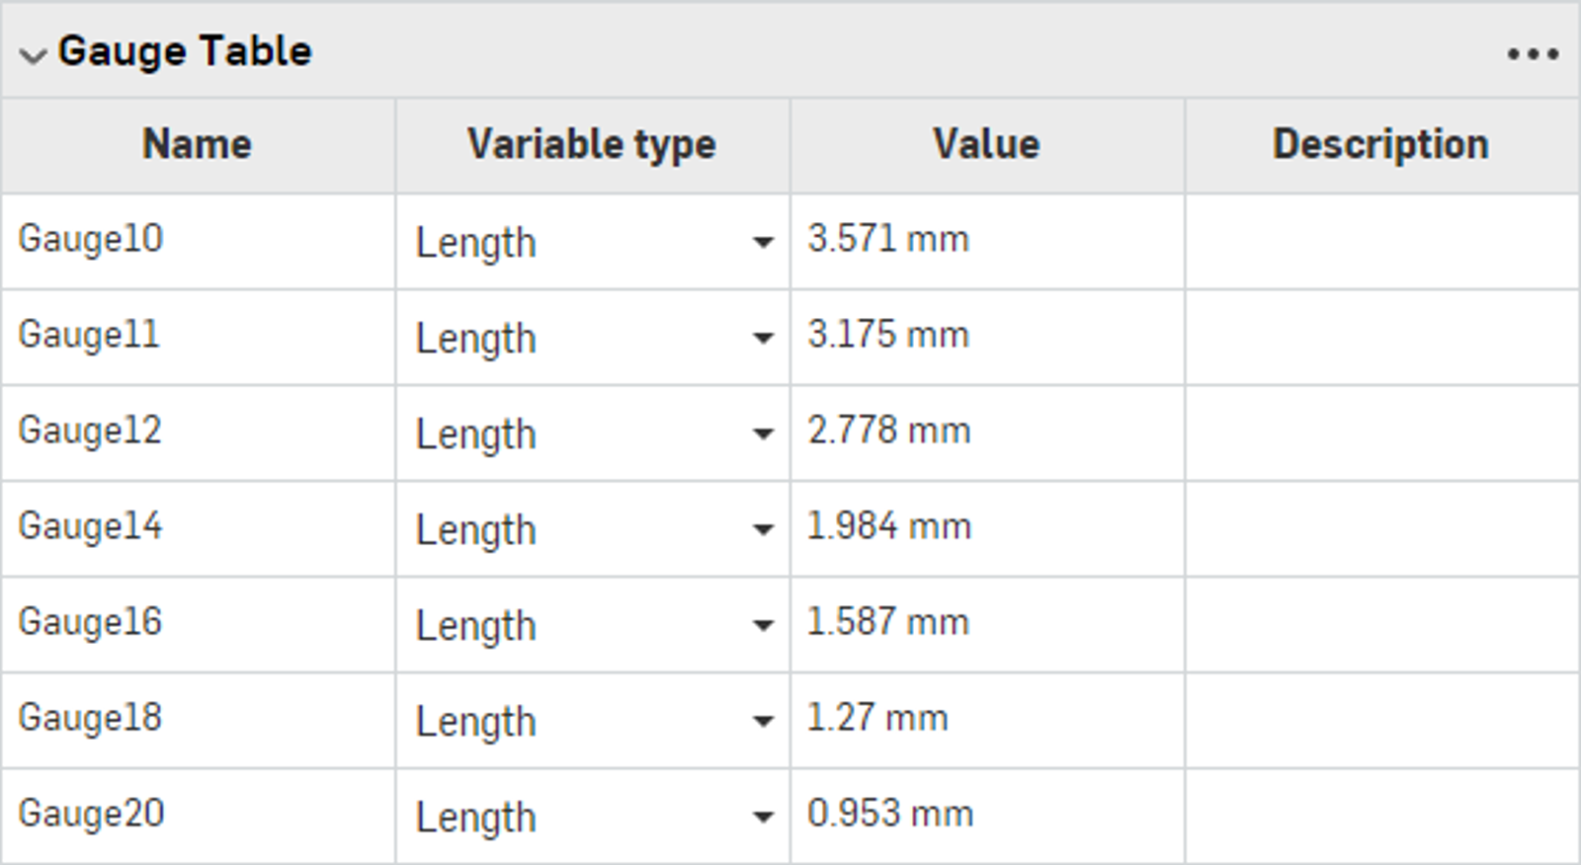Click the Gauge16 name cell
This screenshot has height=865, width=1581.
[x=198, y=624]
